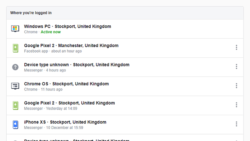Open three-dot menu for unknown device session
The image size is (250, 141).
[237, 66]
